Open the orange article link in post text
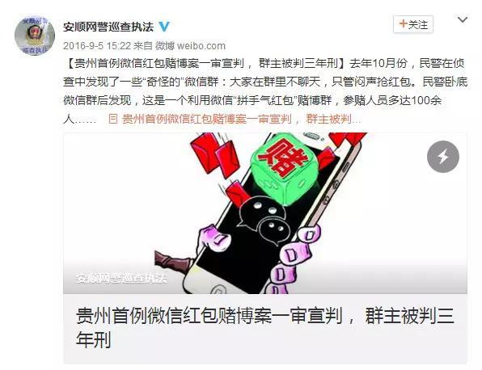This screenshot has height=370, width=482. [235, 119]
